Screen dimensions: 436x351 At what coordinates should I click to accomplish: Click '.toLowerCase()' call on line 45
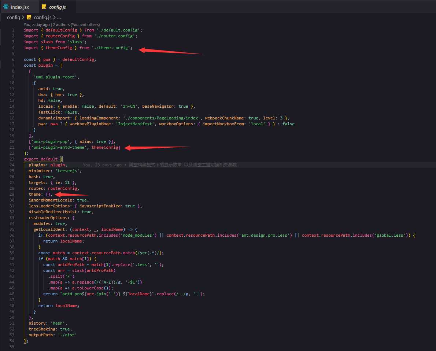click(x=93, y=288)
